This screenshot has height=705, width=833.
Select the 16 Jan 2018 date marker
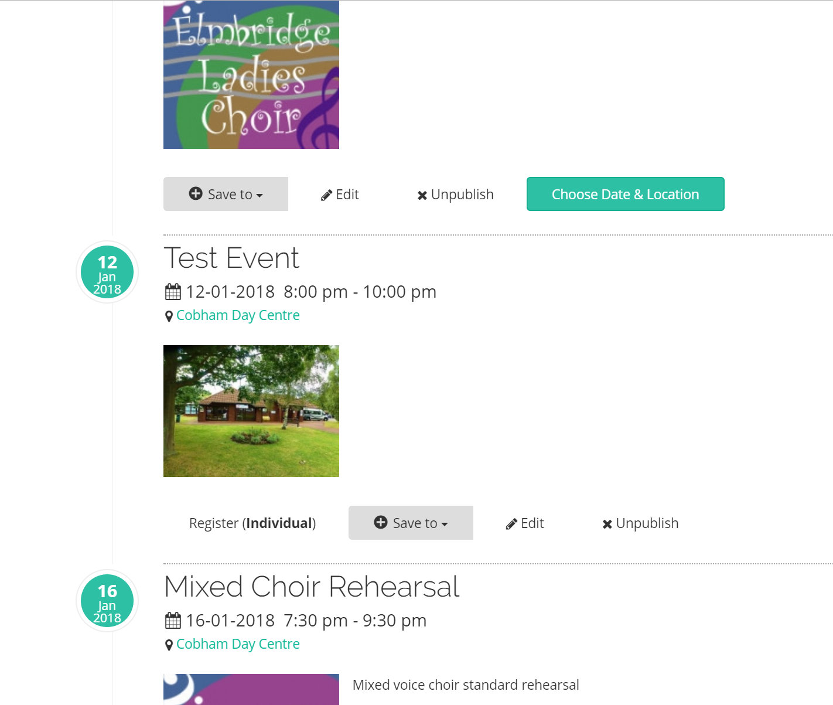tap(107, 601)
